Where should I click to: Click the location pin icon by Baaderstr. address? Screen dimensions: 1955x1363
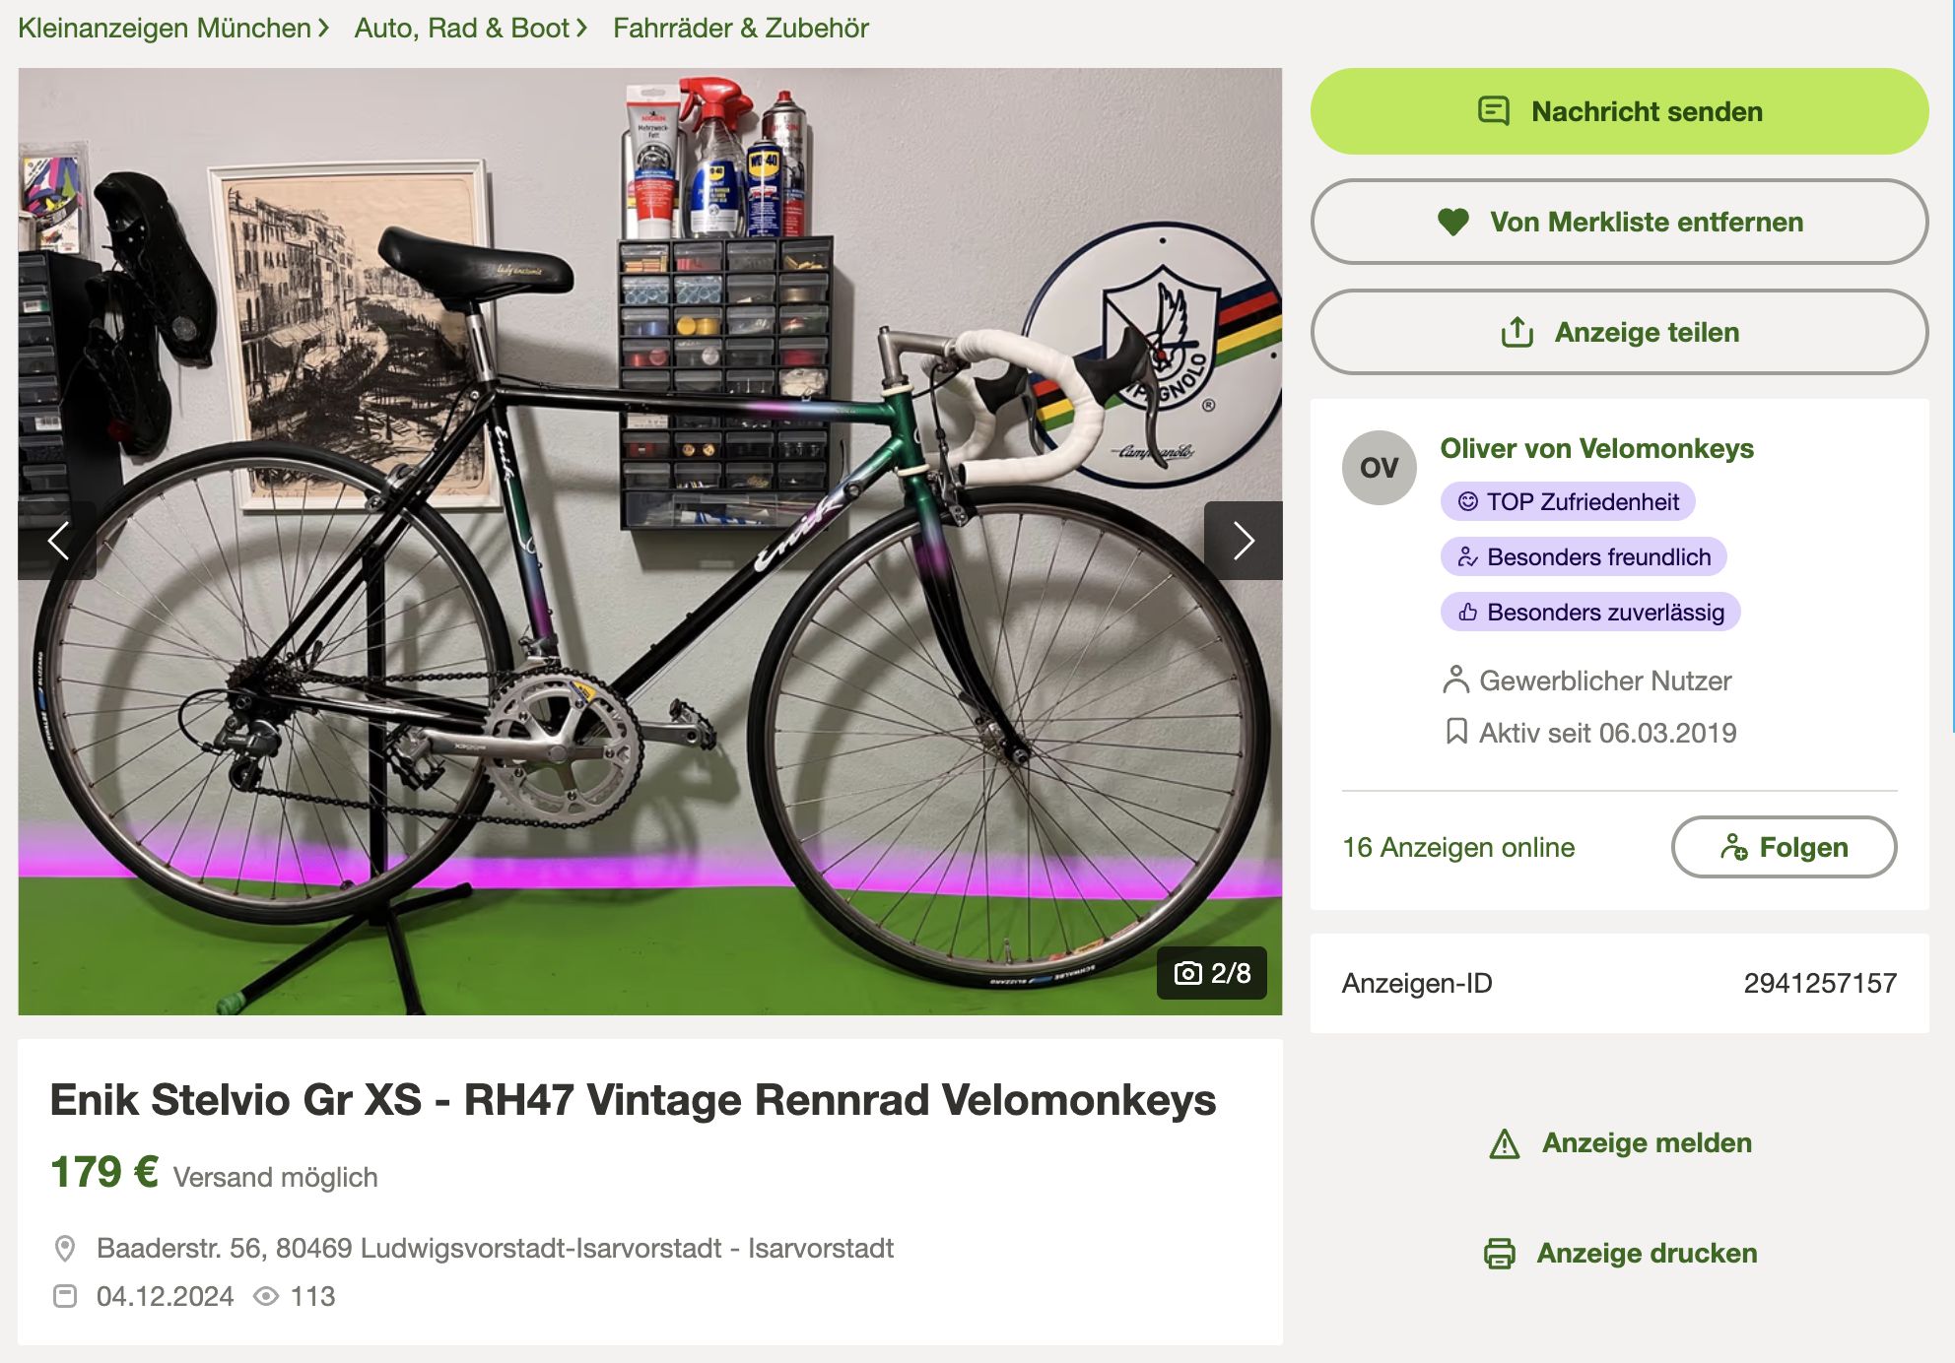(x=65, y=1249)
